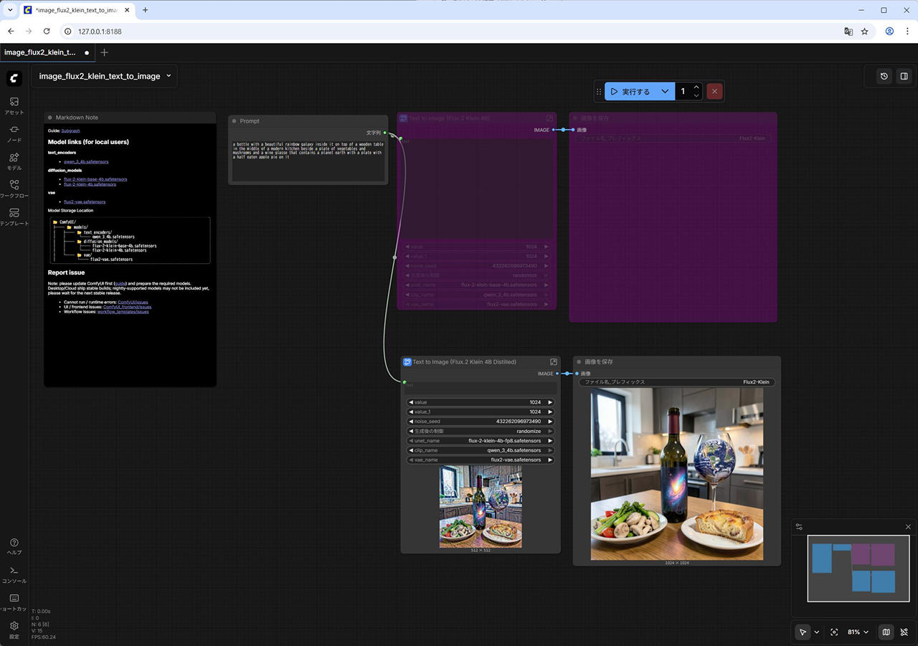
Task: Toggle the right side panel icon
Action: 904,76
